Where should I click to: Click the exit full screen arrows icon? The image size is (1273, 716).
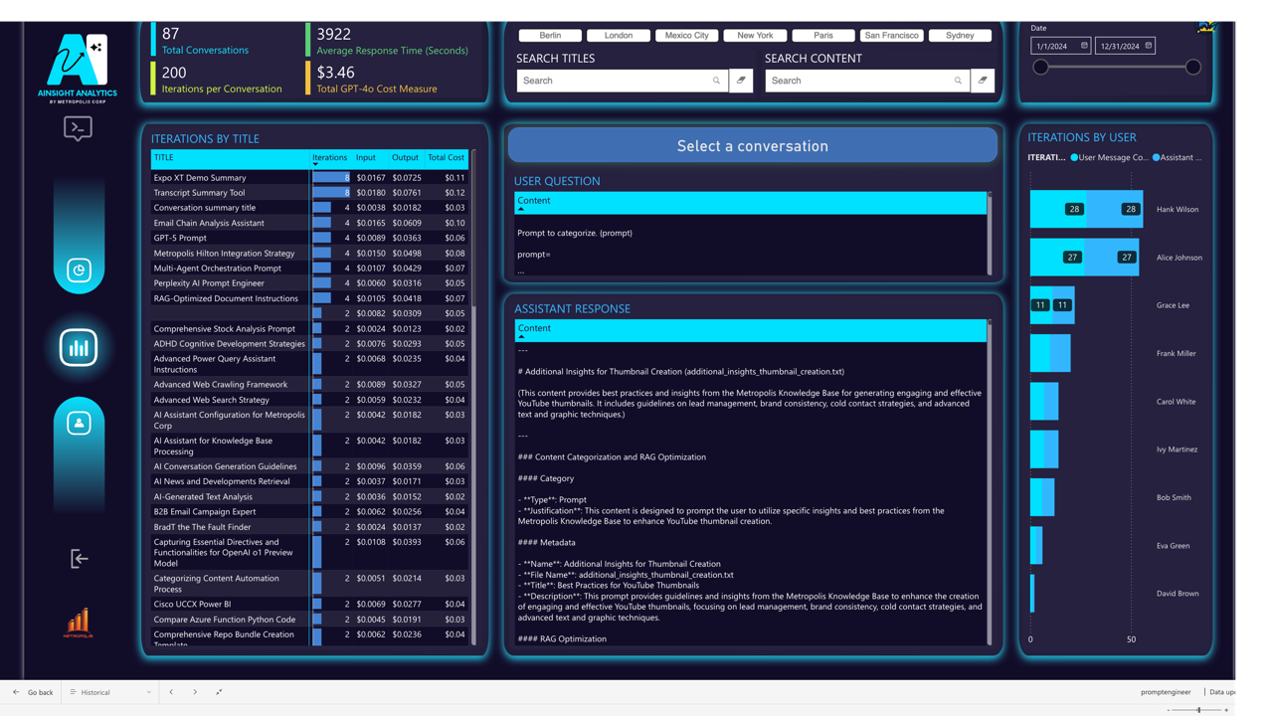(219, 692)
